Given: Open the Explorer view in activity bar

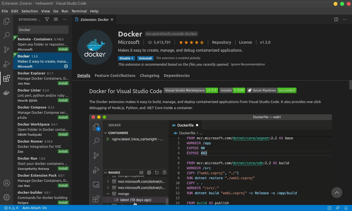Looking at the screenshot, I should (7, 21).
